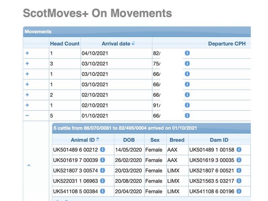
Task: Select the Movements panel header
Action: point(137,32)
